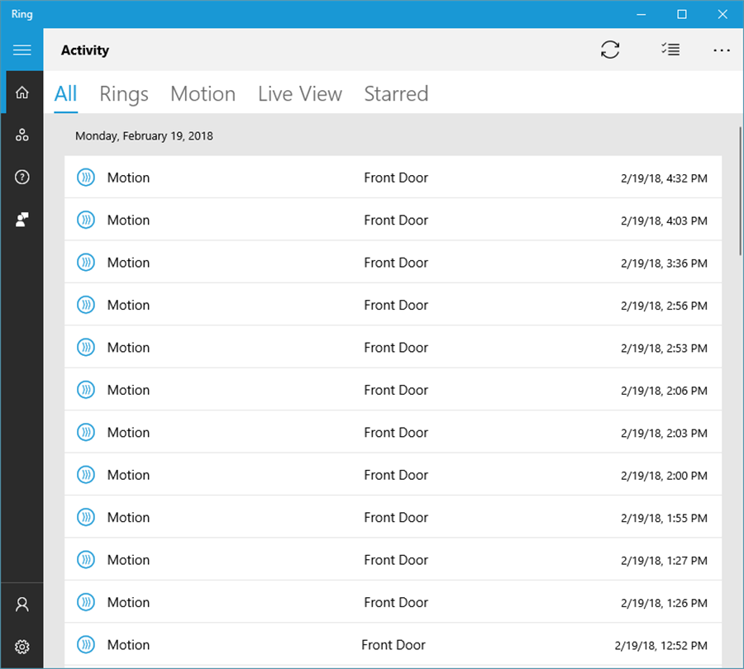Open the Settings gear icon
Image resolution: width=744 pixels, height=669 pixels.
pyautogui.click(x=22, y=647)
